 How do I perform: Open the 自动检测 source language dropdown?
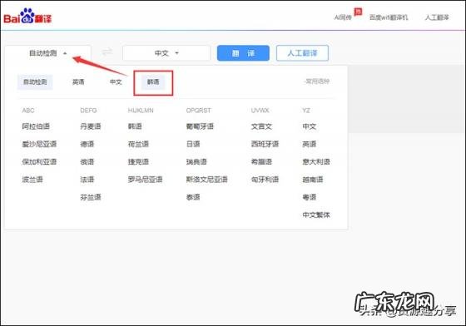click(48, 53)
